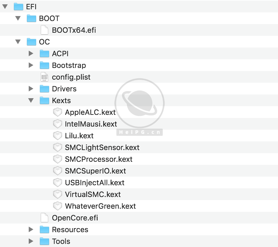Click the Lilu.kext shield icon
Image resolution: width=278 pixels, height=247 pixels.
57,136
